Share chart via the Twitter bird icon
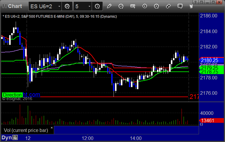This screenshot has height=142, width=225. coord(191,6)
